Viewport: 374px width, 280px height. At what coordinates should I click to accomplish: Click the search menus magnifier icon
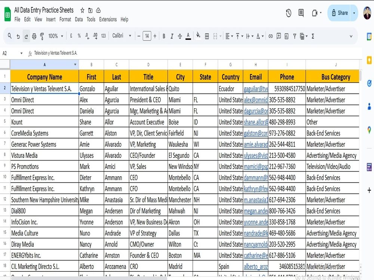click(x=10, y=36)
